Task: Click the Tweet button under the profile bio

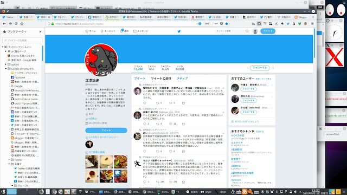Action: (106, 131)
